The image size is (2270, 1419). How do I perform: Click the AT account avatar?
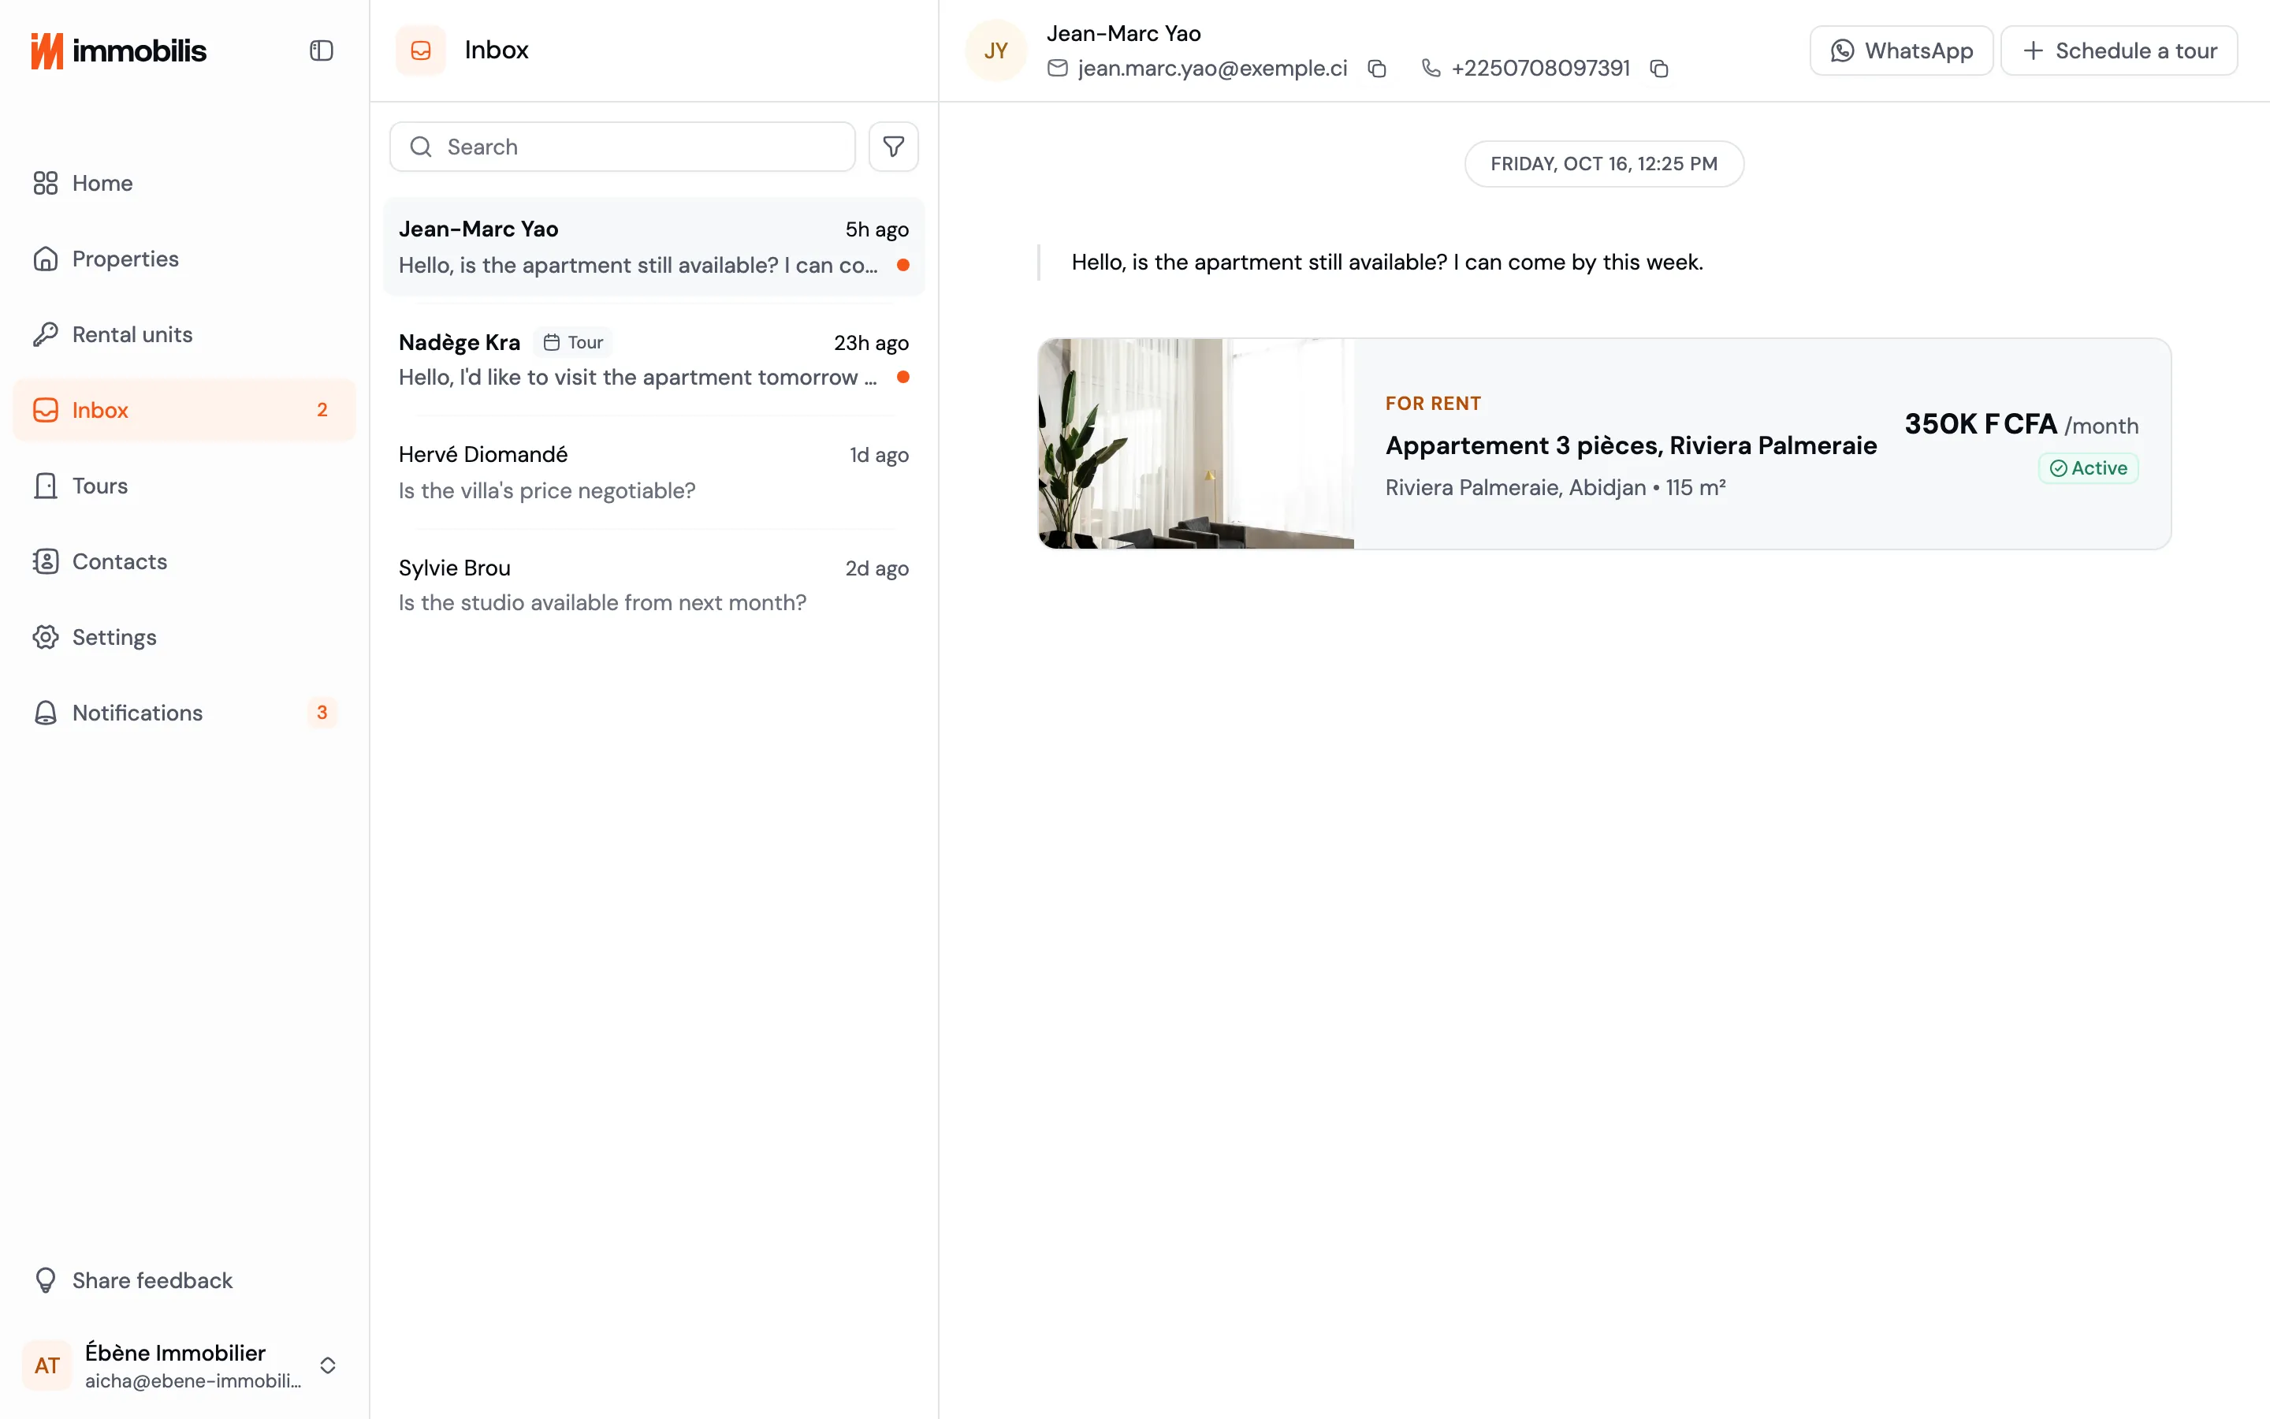[x=47, y=1365]
